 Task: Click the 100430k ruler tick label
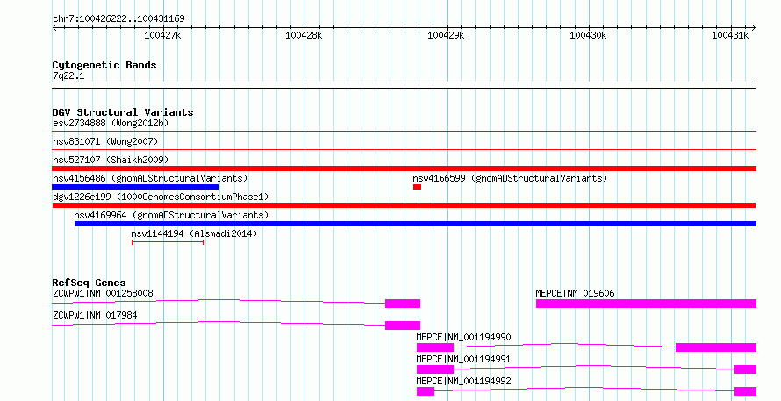(588, 35)
